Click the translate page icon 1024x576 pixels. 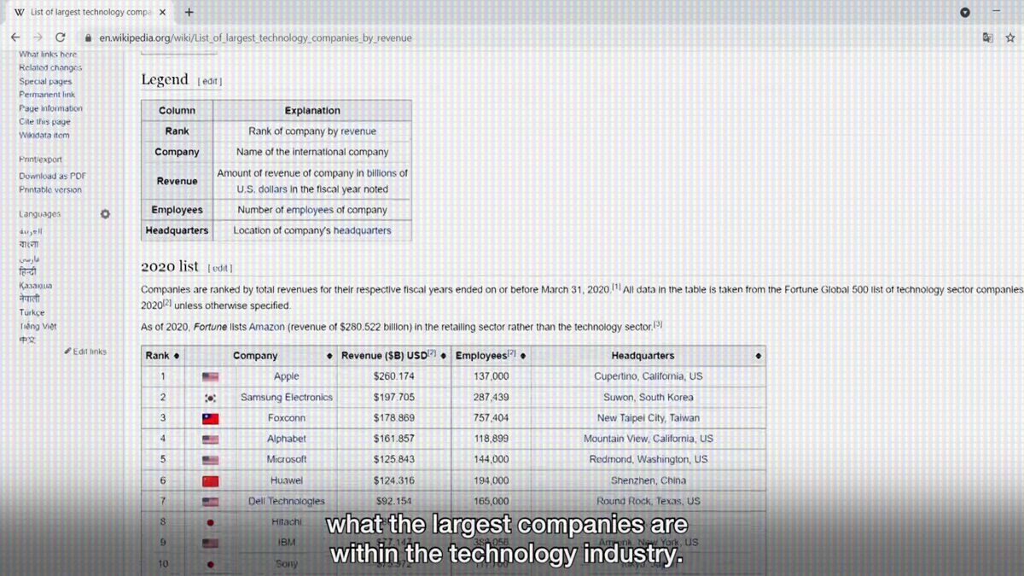pos(987,38)
